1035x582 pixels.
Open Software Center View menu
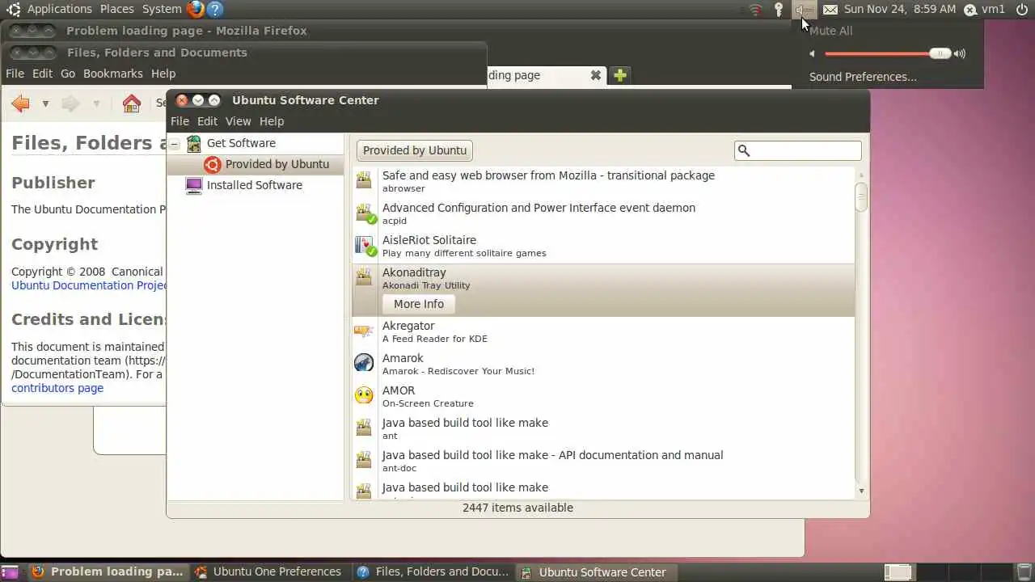click(x=238, y=121)
